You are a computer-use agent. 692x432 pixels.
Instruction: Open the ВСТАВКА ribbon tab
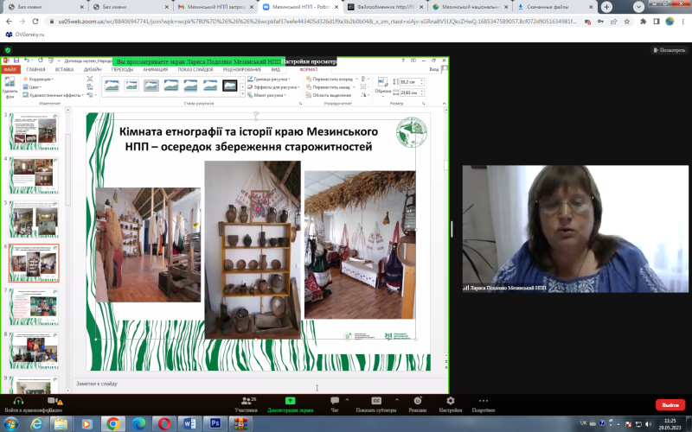click(65, 69)
